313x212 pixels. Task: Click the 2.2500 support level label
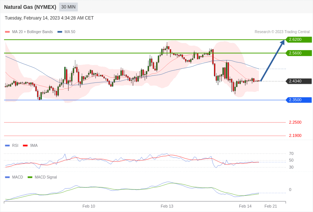tap(295, 122)
